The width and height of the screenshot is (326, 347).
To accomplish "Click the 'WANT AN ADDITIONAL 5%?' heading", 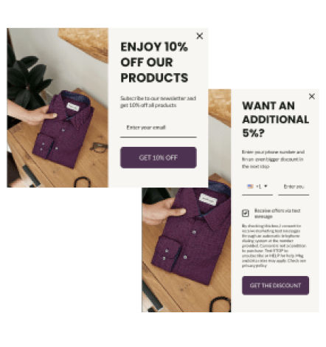I will click(x=275, y=120).
